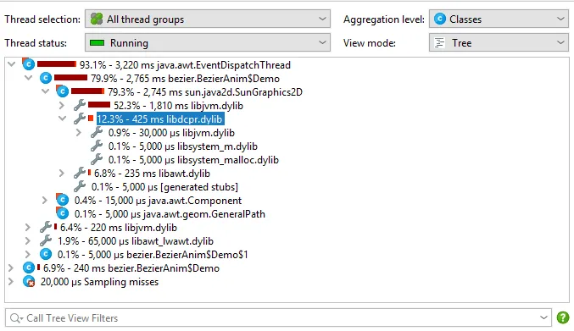The height and width of the screenshot is (331, 574).
Task: Select the bezier.BezierAnim$Demo$1 row
Action: pyautogui.click(x=153, y=254)
